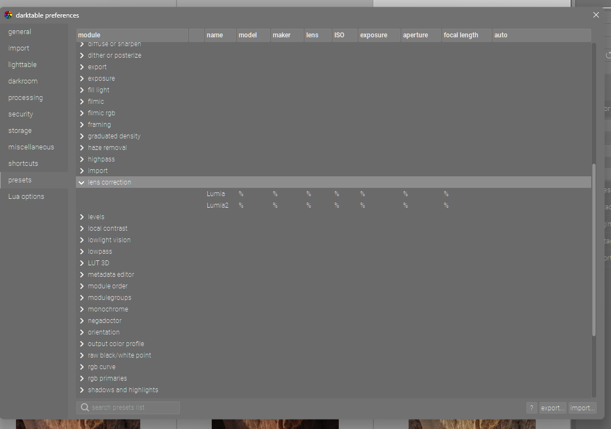Sort by the maker column header

[x=287, y=35]
